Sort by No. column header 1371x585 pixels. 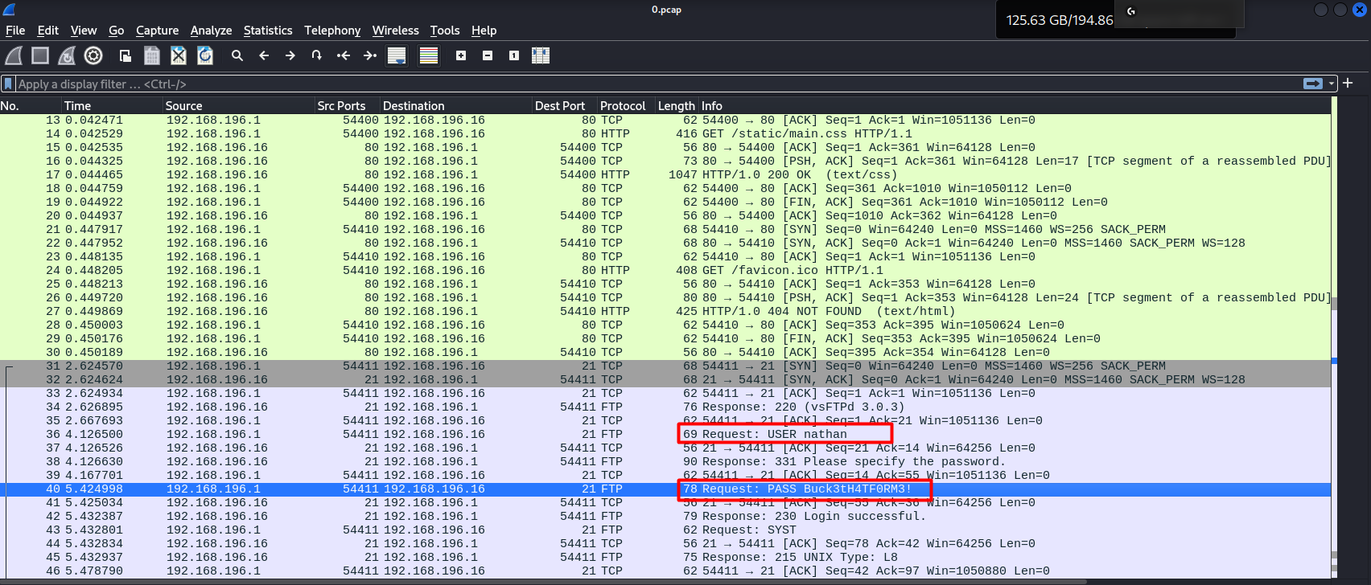(31, 105)
